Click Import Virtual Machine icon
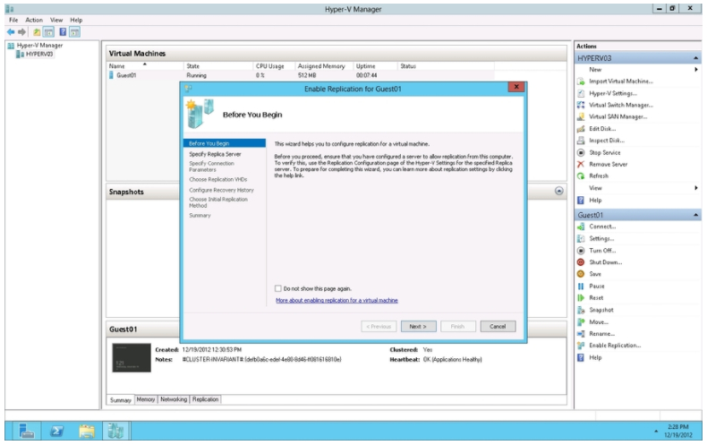This screenshot has width=707, height=445. [581, 81]
